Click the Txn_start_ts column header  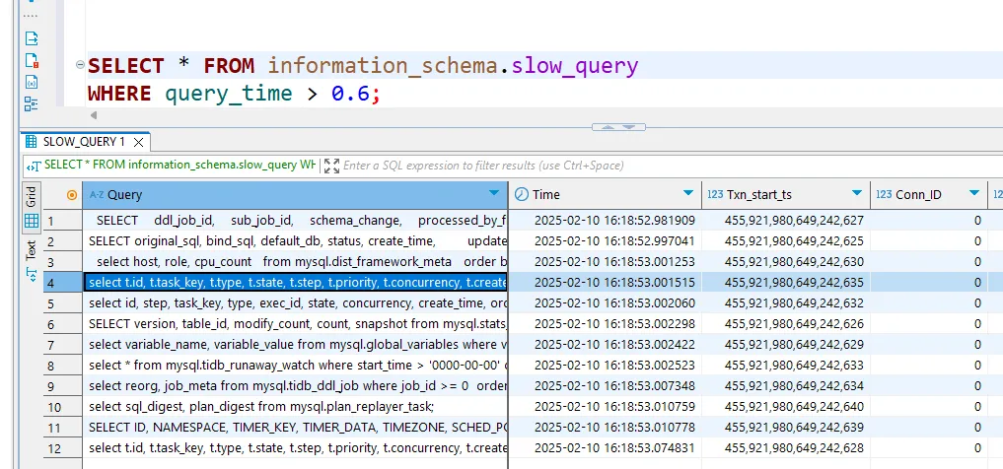[x=785, y=195]
